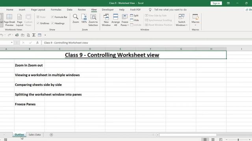The width and height of the screenshot is (252, 141).
Task: Open the Insert ribbon tab
Action: click(22, 9)
